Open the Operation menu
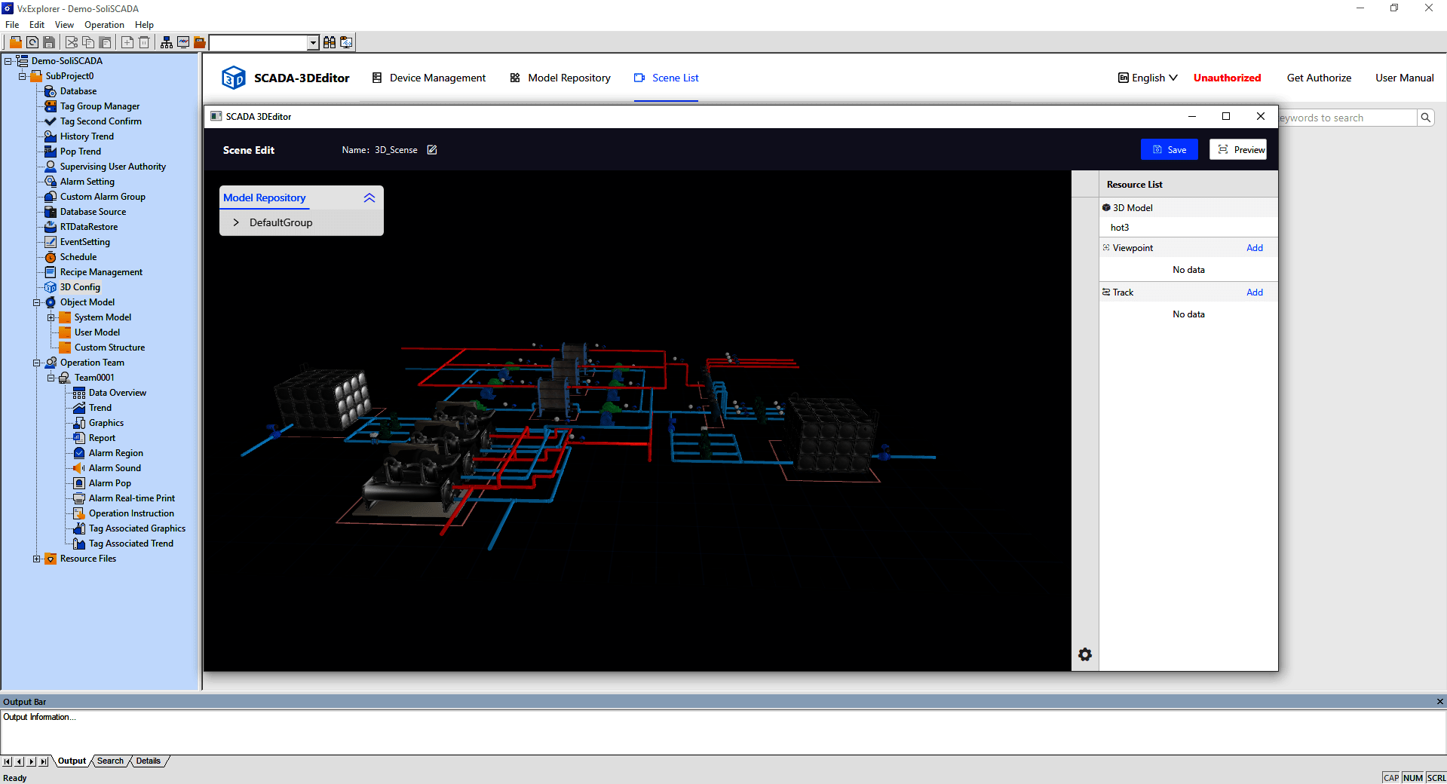Image resolution: width=1447 pixels, height=784 pixels. tap(104, 25)
